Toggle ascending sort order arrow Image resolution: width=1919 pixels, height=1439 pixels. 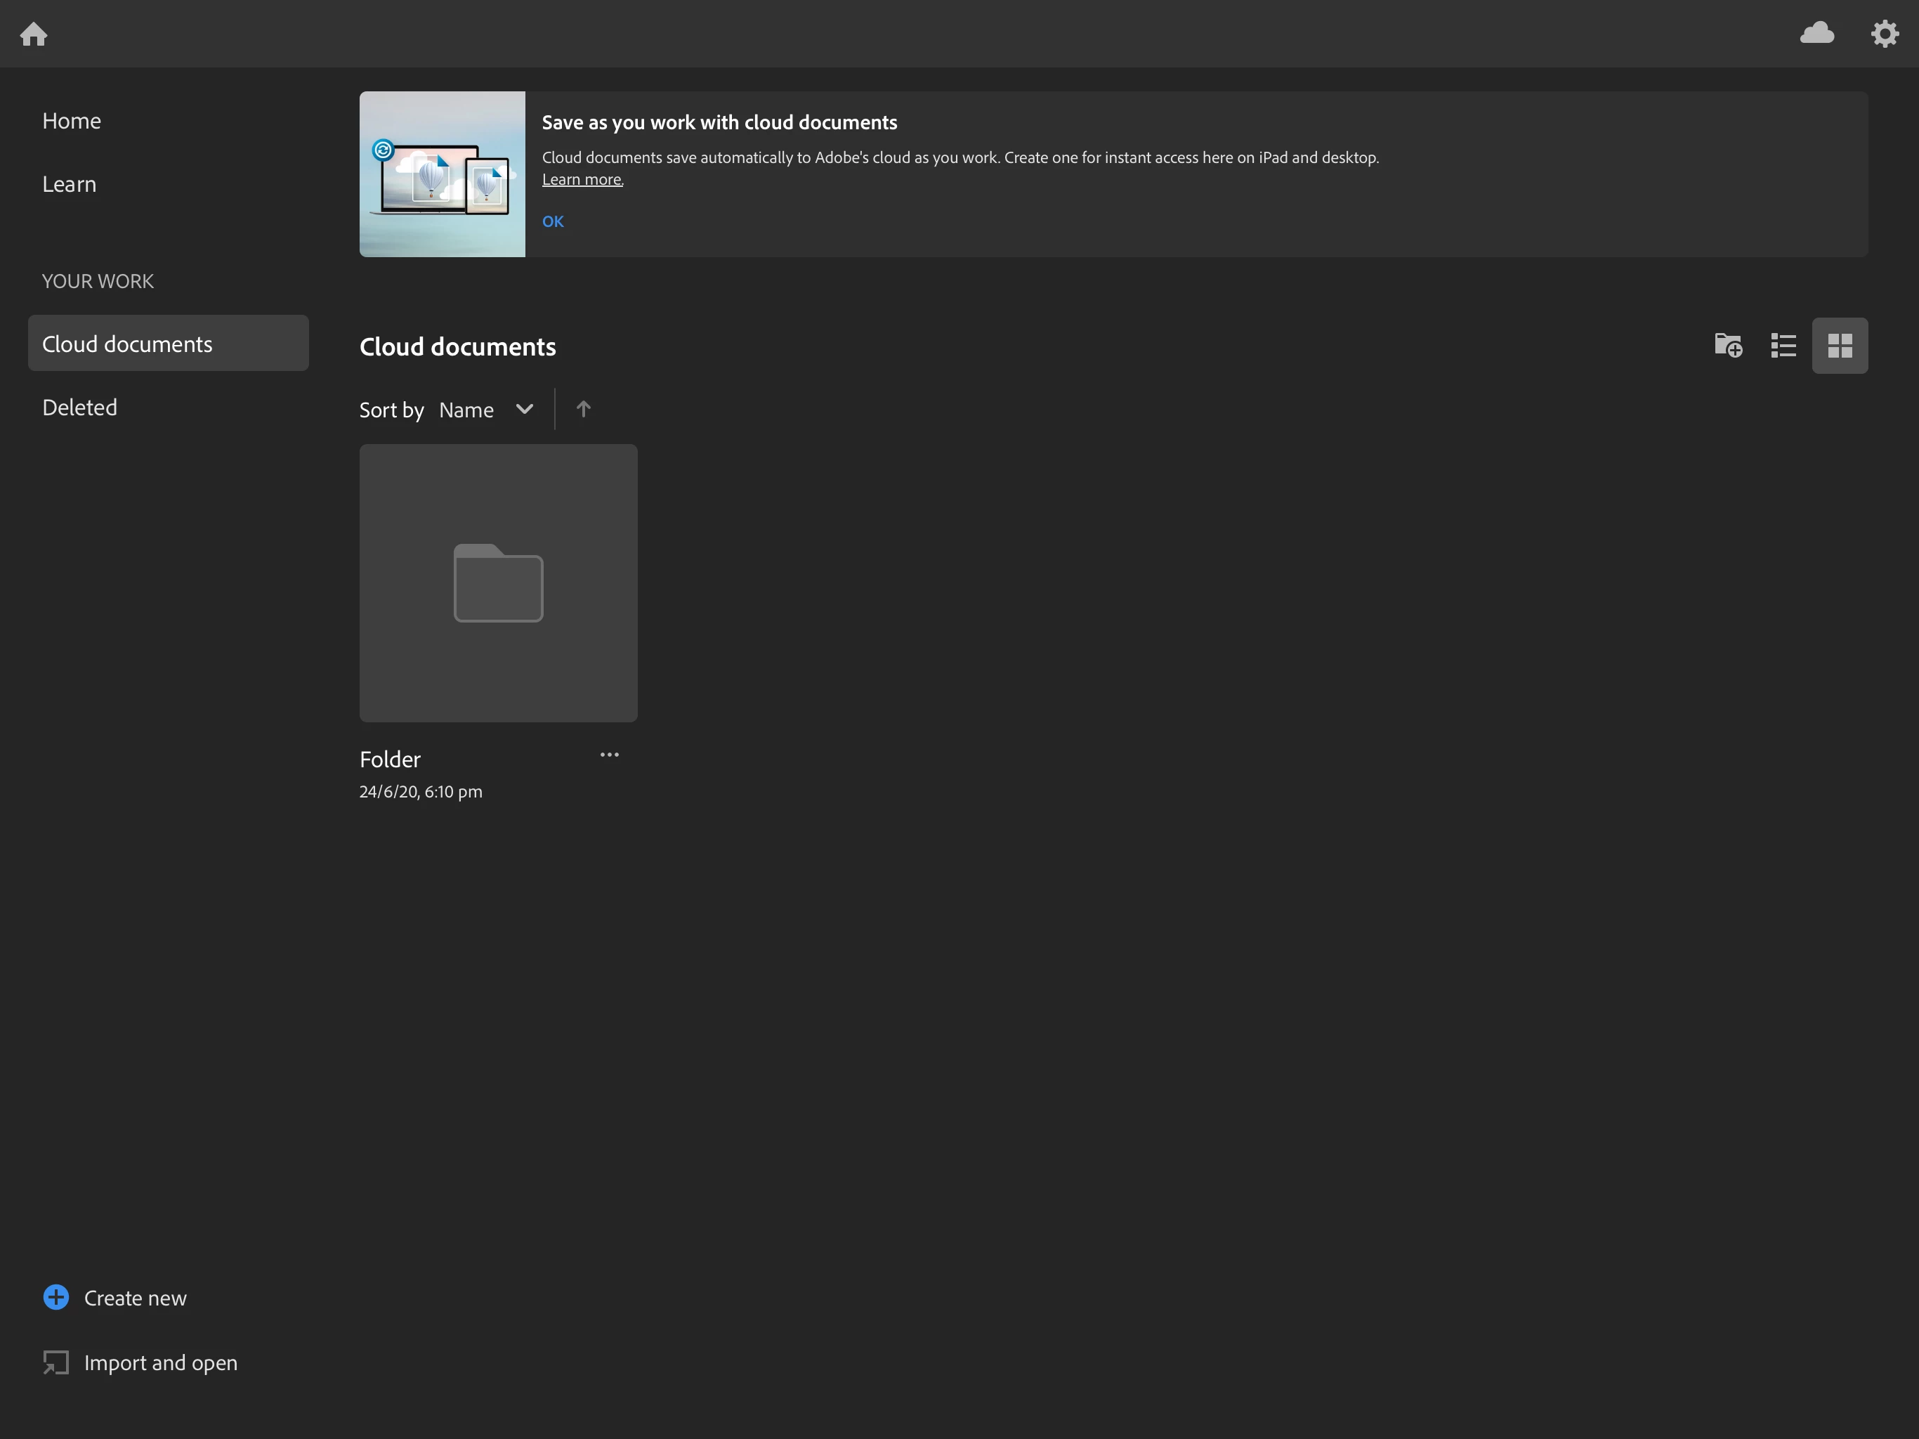coord(583,409)
